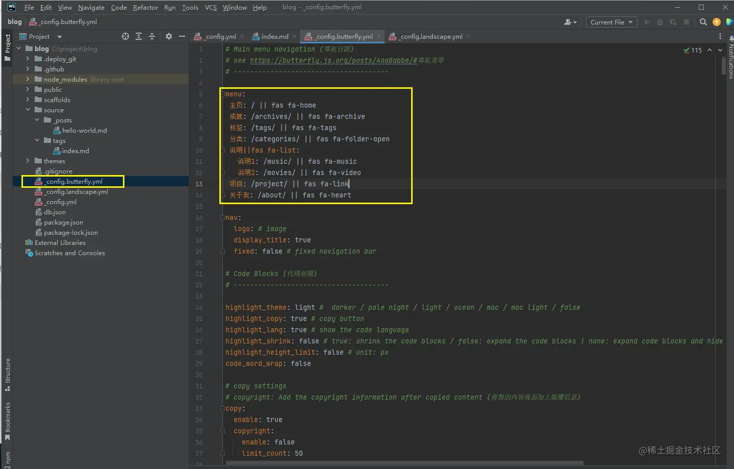Toggle the Bookmarks tool window
734x469 pixels.
click(x=7, y=422)
